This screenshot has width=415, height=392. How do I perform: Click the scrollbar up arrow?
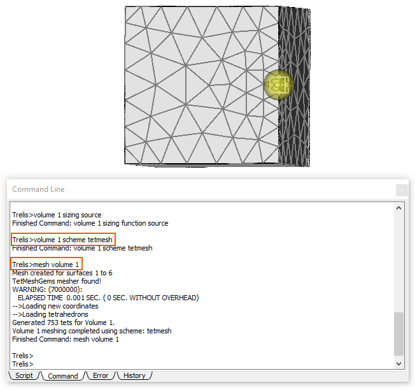(x=399, y=208)
